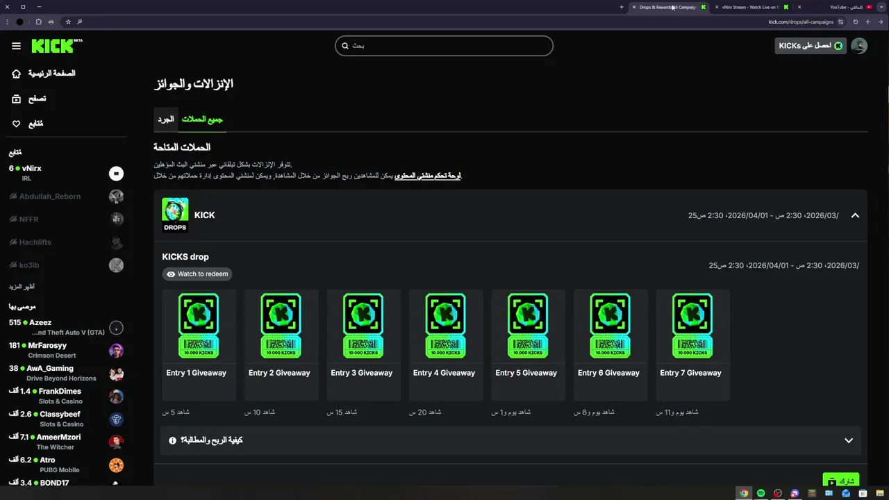
Task: Focus the بحث search field
Action: (x=444, y=46)
